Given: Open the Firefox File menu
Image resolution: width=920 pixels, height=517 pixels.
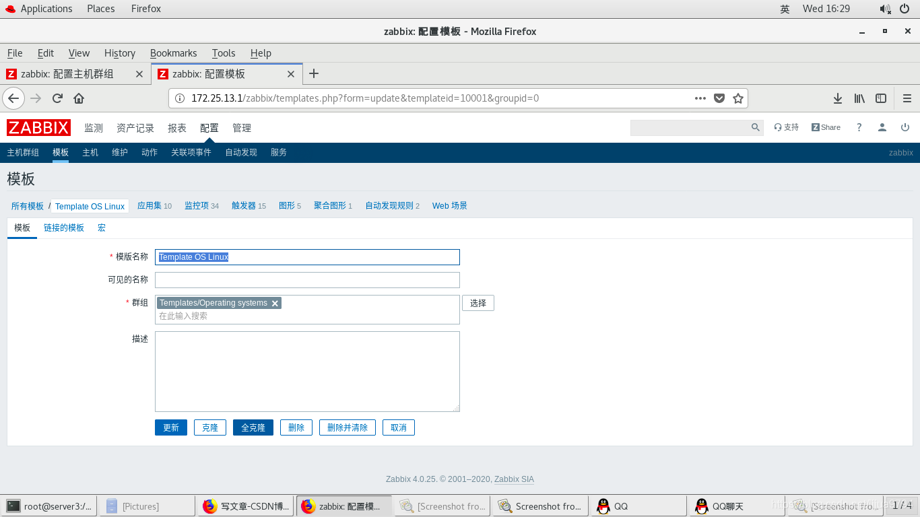Looking at the screenshot, I should 15,53.
